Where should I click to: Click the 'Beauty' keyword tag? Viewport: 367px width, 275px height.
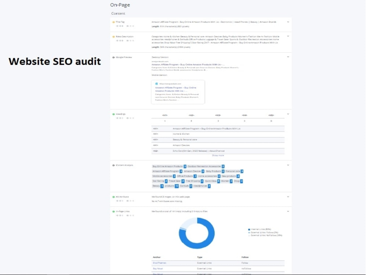point(158,186)
